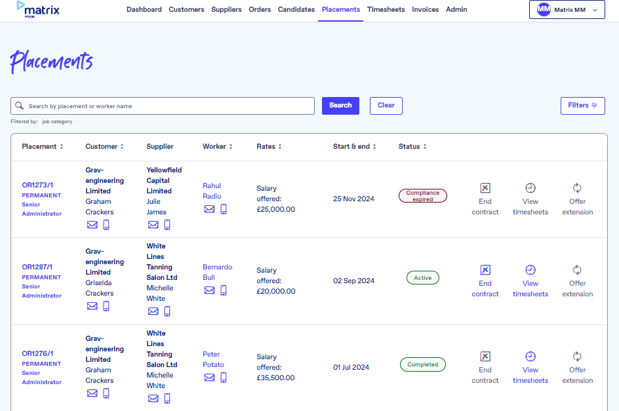
Task: Click the Salary offered £20,000.00 cell
Action: pos(276,281)
